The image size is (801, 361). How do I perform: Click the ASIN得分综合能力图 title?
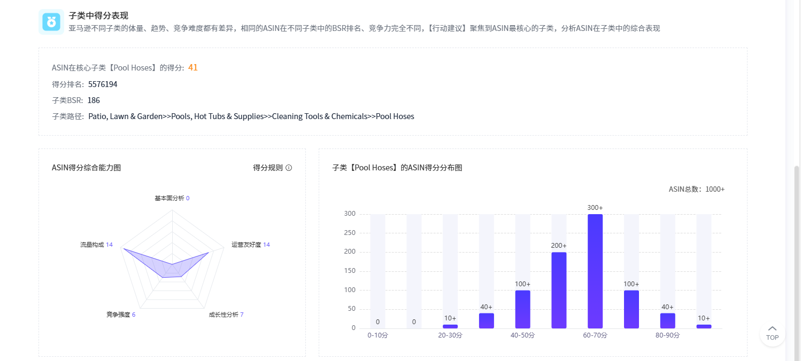(x=87, y=168)
